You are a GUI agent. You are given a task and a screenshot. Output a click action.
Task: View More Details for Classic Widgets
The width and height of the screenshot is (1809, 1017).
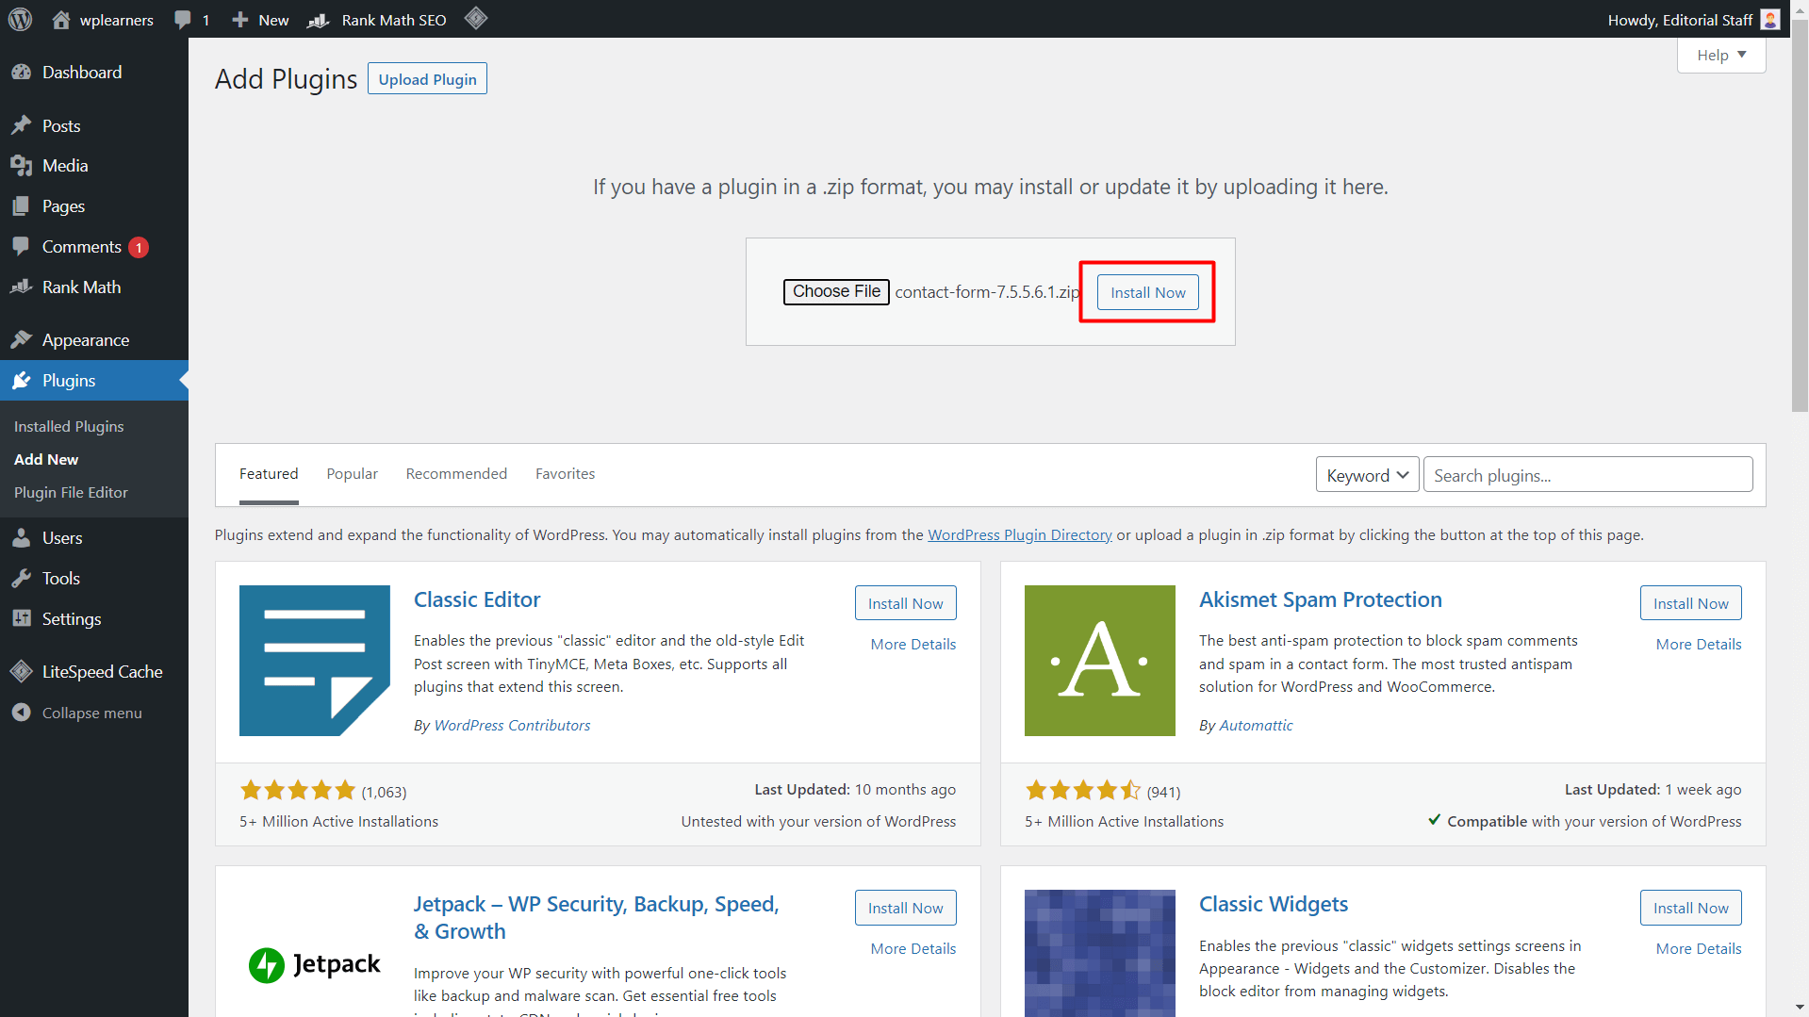tap(1698, 949)
